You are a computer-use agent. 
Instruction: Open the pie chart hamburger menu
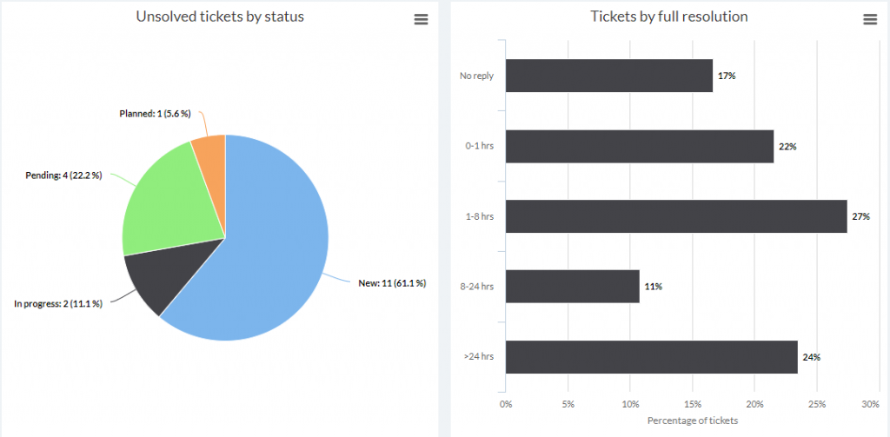pyautogui.click(x=422, y=20)
